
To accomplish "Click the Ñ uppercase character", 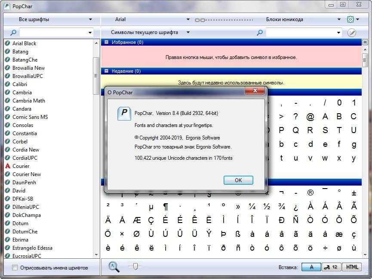I will click(295, 220).
